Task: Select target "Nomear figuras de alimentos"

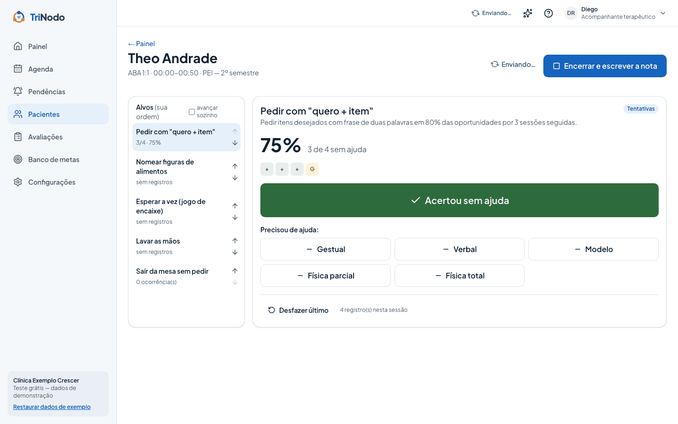Action: tap(182, 172)
